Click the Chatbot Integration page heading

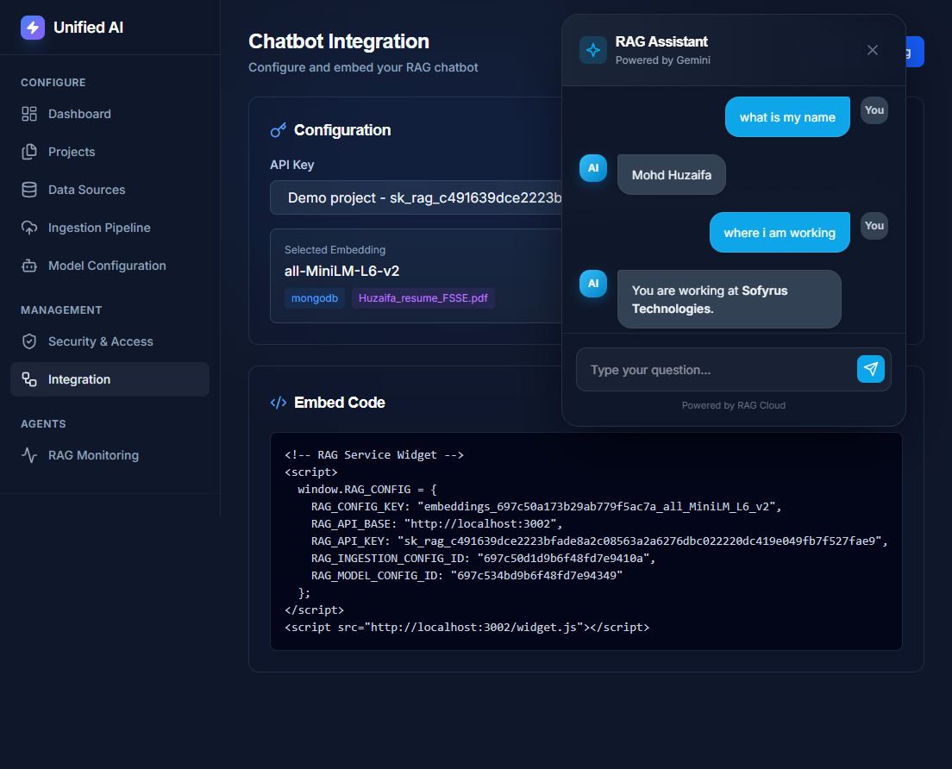[339, 41]
